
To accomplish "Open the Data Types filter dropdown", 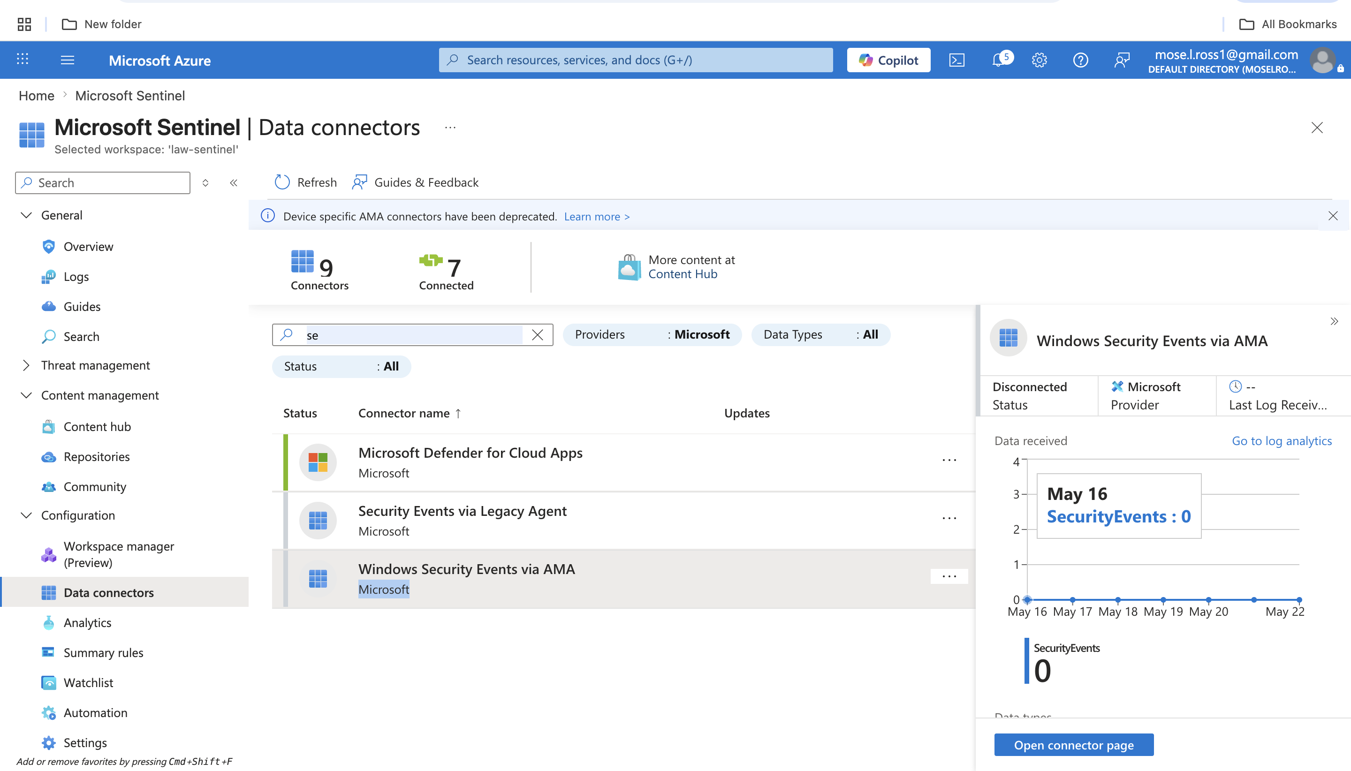I will (820, 335).
